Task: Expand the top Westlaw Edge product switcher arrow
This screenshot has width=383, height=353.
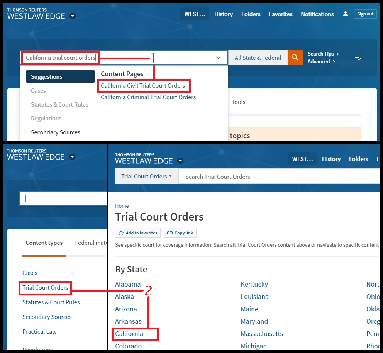Action: tap(73, 16)
